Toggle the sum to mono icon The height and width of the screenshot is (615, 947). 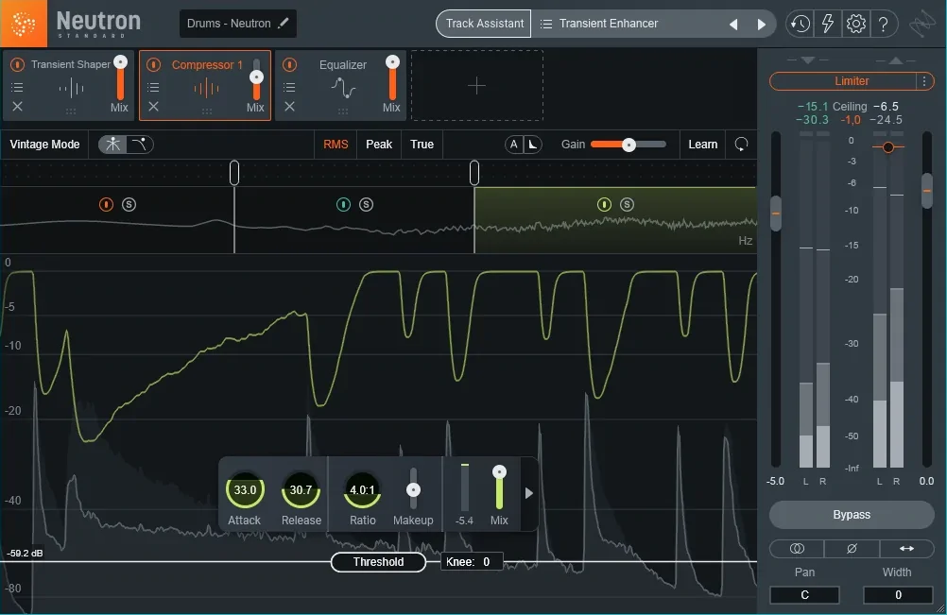pos(797,548)
